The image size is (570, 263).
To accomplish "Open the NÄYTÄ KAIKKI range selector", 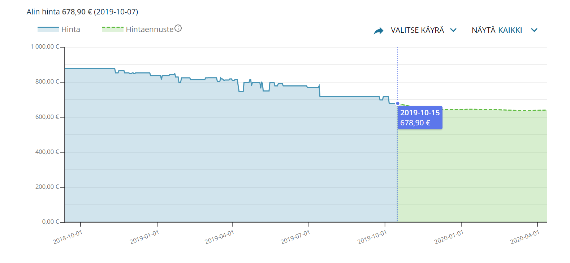I will click(x=497, y=30).
